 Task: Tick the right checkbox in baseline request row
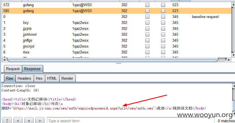pos(163,17)
